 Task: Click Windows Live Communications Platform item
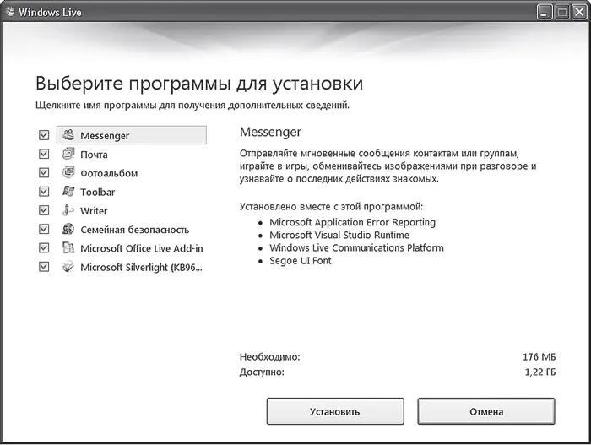(x=356, y=248)
